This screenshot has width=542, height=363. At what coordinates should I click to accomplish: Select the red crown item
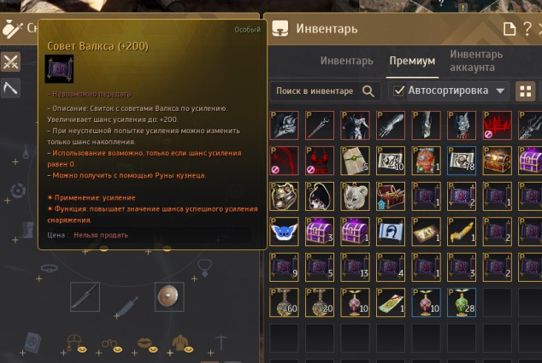pyautogui.click(x=497, y=126)
